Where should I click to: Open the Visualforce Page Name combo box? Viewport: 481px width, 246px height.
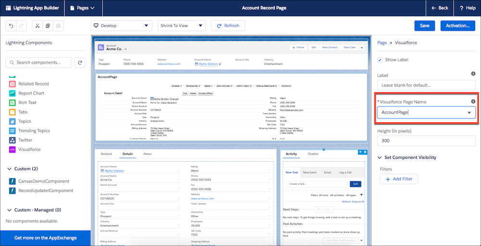[x=426, y=113]
